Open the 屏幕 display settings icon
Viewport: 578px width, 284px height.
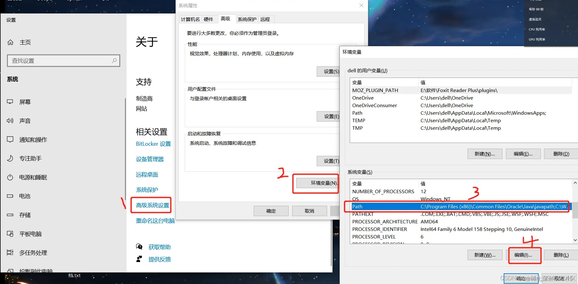(10, 102)
